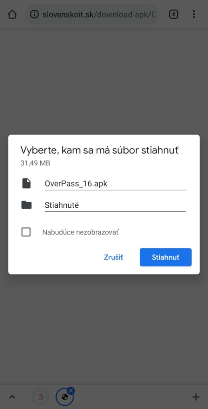
Task: Confirm download with Stiahnuť button
Action: 166,257
